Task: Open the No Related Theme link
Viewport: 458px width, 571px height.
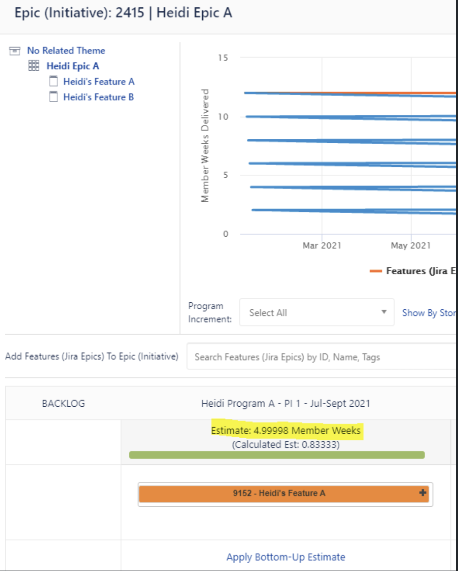Action: pos(66,50)
